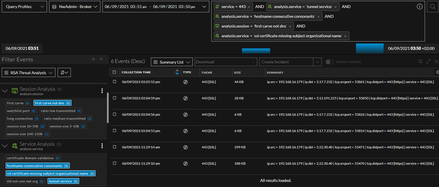Screen dimensions: 439x187
Task: Select checkbox for 03:05:52 pm event
Action: 115,82
